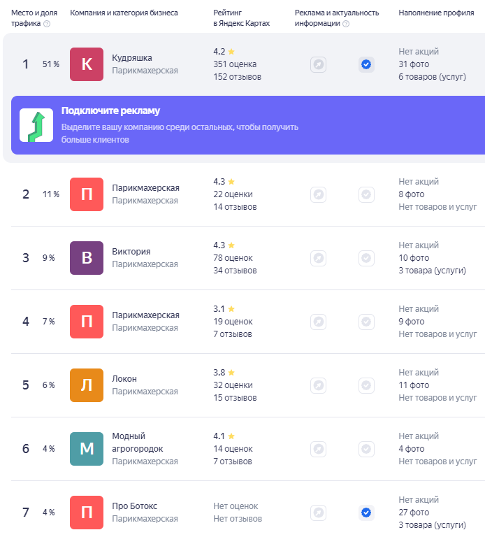Click the 11 фото text
This screenshot has height=544, width=485.
(x=414, y=385)
